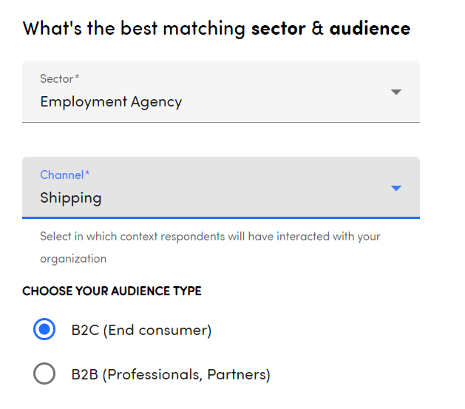The height and width of the screenshot is (409, 465).
Task: Click the 'Shipping' selected channel value
Action: click(x=71, y=197)
